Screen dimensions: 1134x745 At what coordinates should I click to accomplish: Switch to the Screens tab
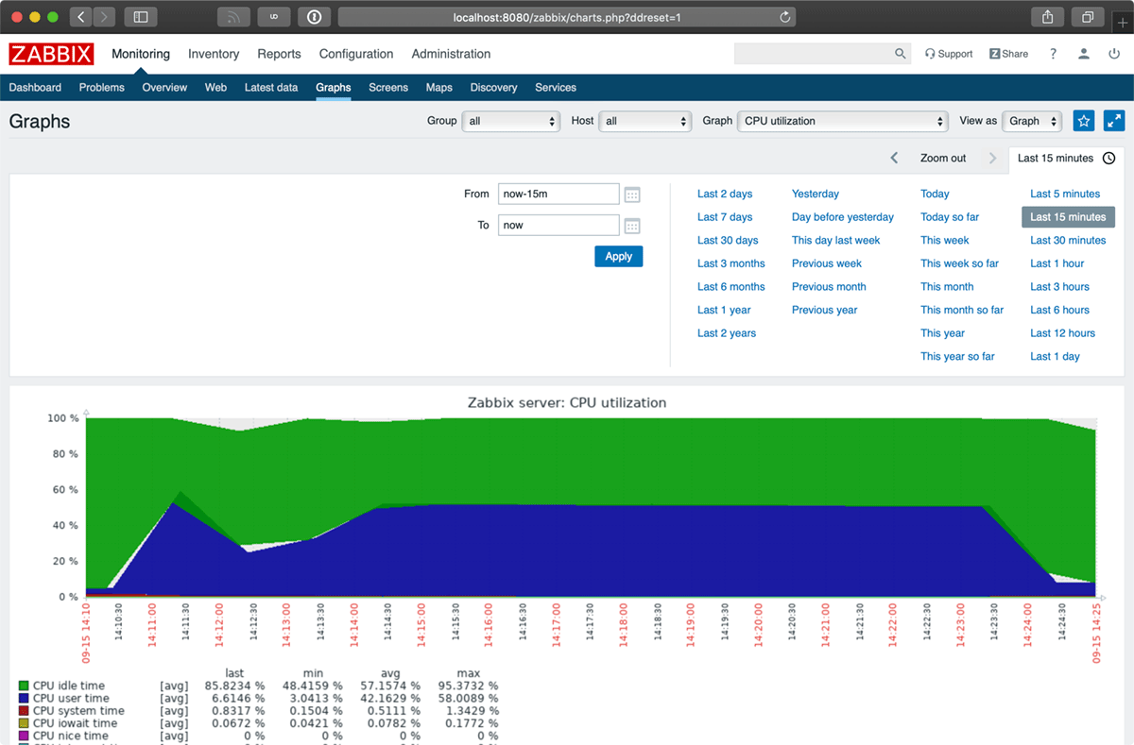point(388,88)
